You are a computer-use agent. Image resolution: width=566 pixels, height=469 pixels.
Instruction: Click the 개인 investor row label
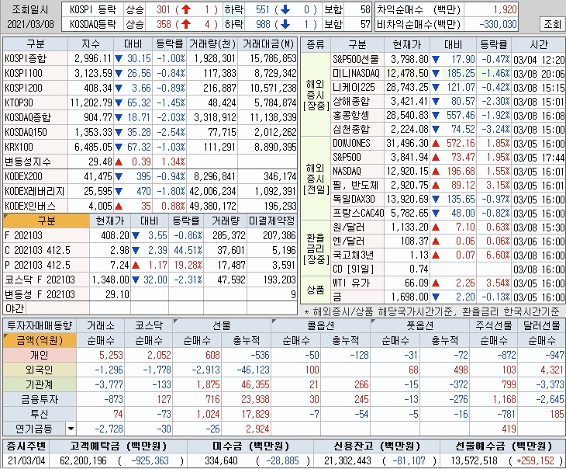40,355
